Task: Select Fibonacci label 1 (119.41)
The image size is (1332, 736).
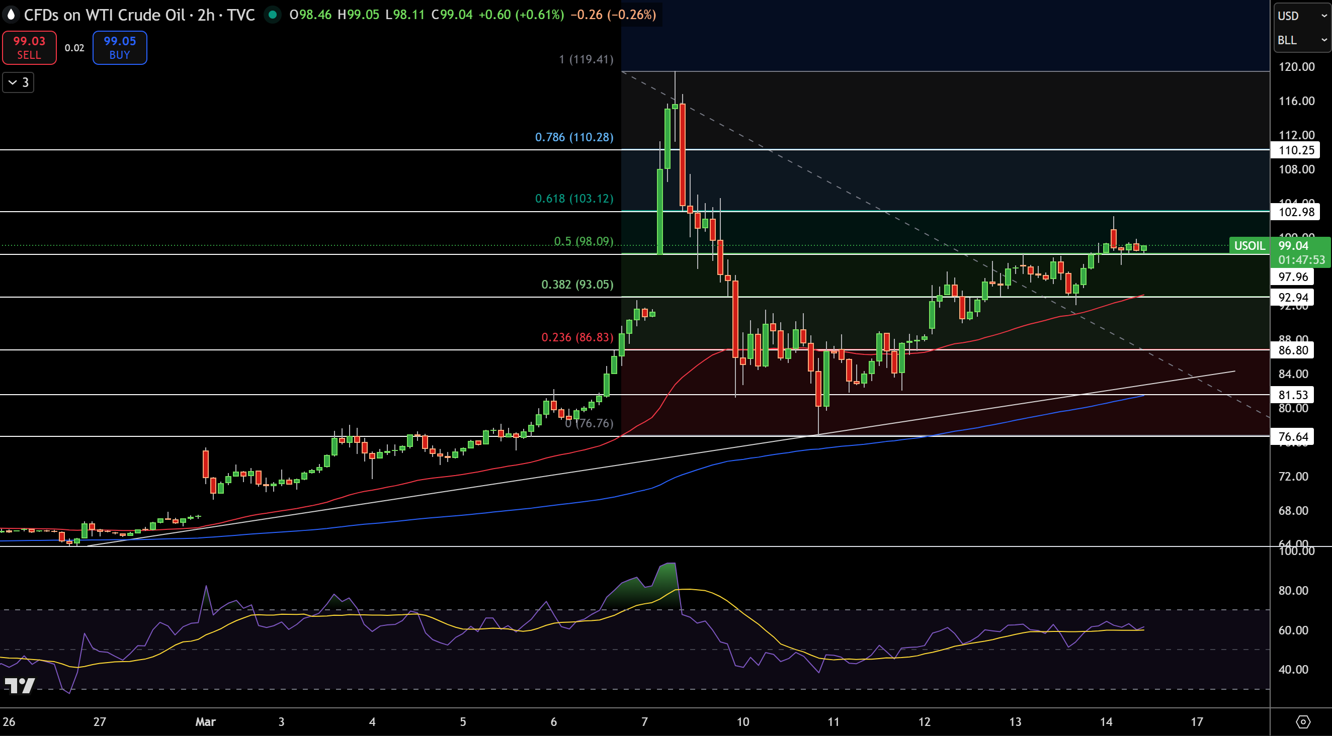Action: pyautogui.click(x=586, y=59)
